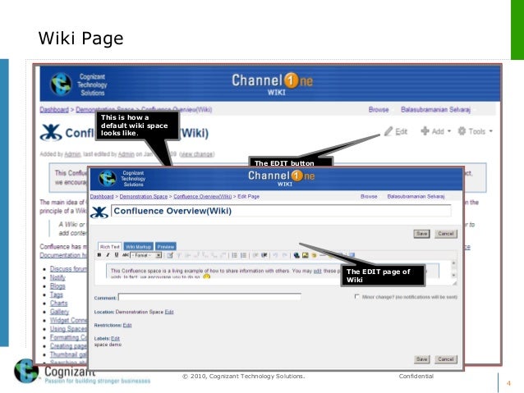
Task: Open the Tools dropdown in background page
Action: coord(475,131)
